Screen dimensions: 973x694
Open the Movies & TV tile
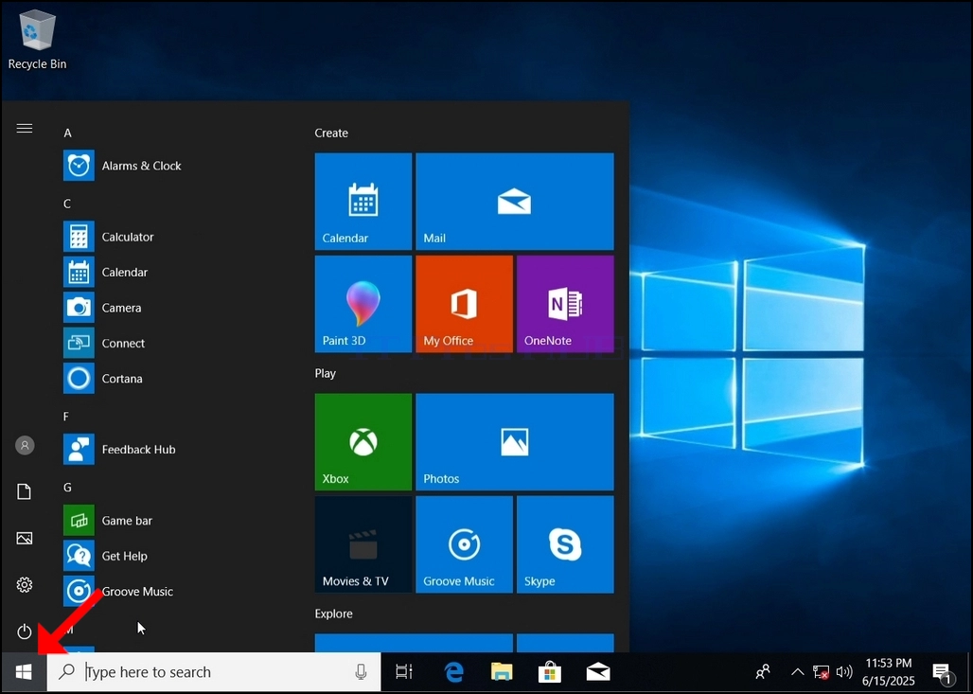(x=363, y=543)
